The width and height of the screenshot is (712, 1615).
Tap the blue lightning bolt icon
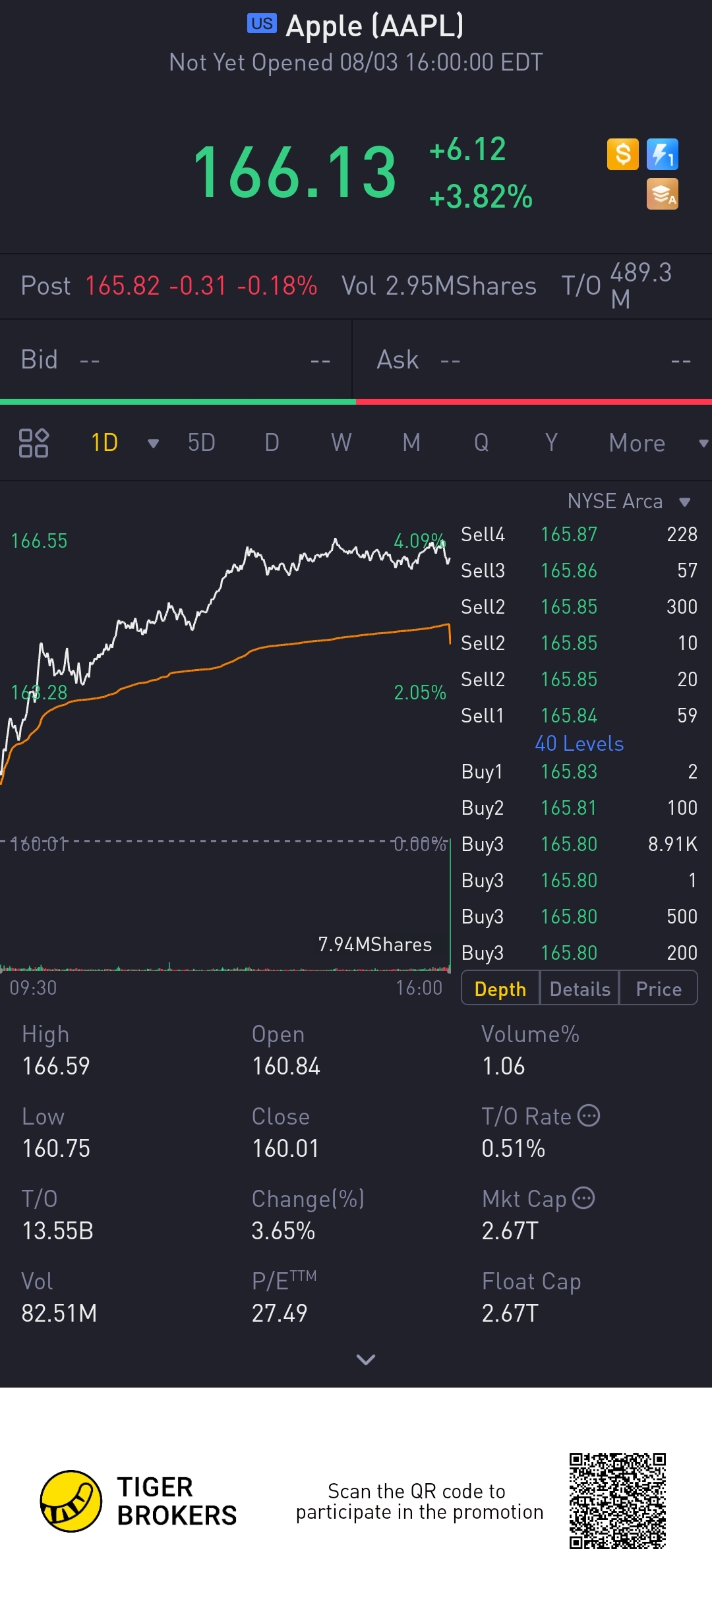(662, 155)
